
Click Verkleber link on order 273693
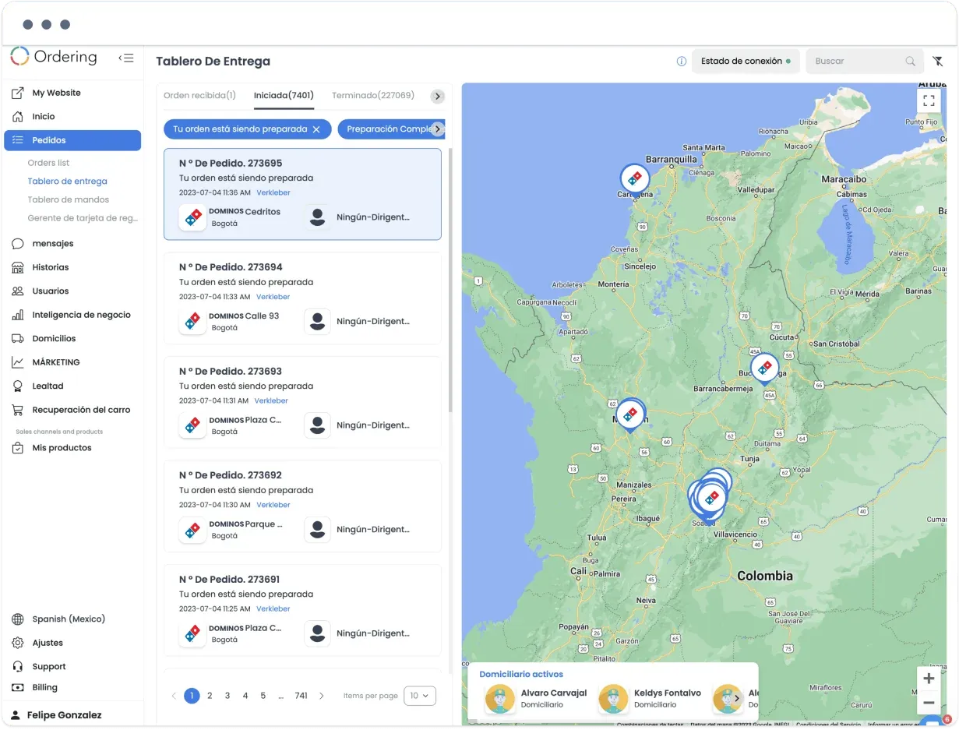(x=272, y=400)
